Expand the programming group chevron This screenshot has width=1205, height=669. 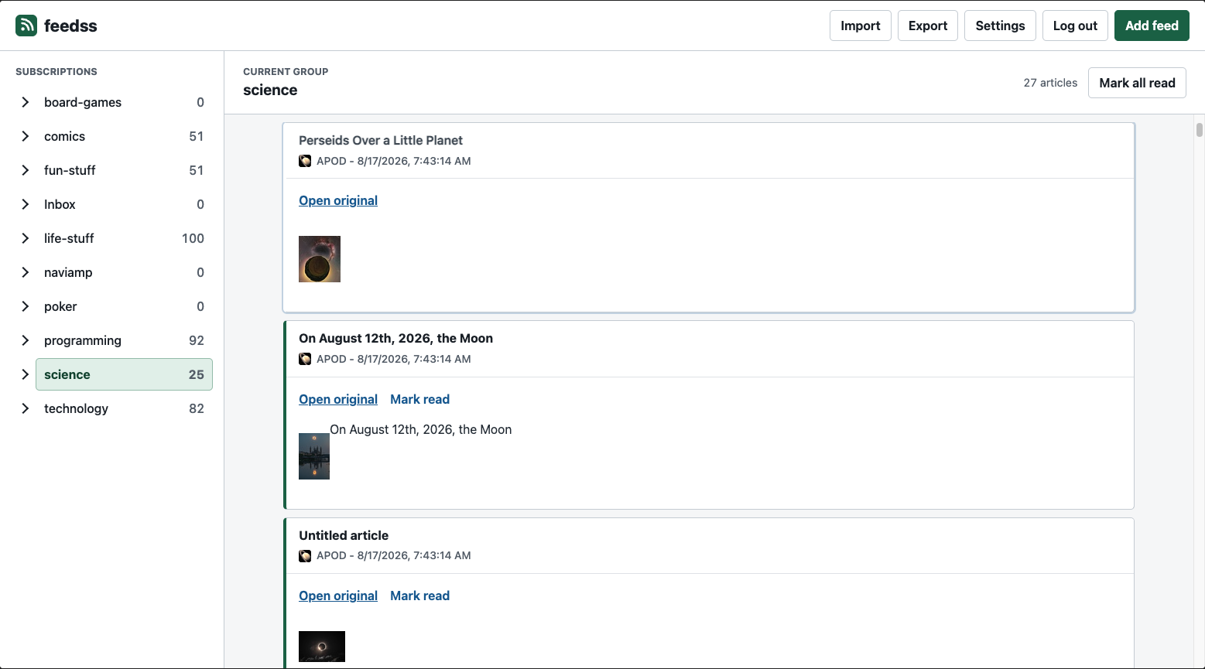tap(26, 340)
